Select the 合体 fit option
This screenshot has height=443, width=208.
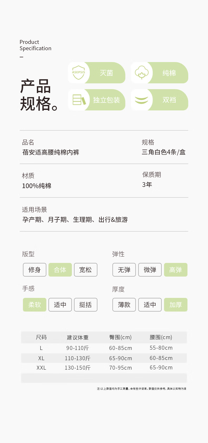[x=60, y=270]
